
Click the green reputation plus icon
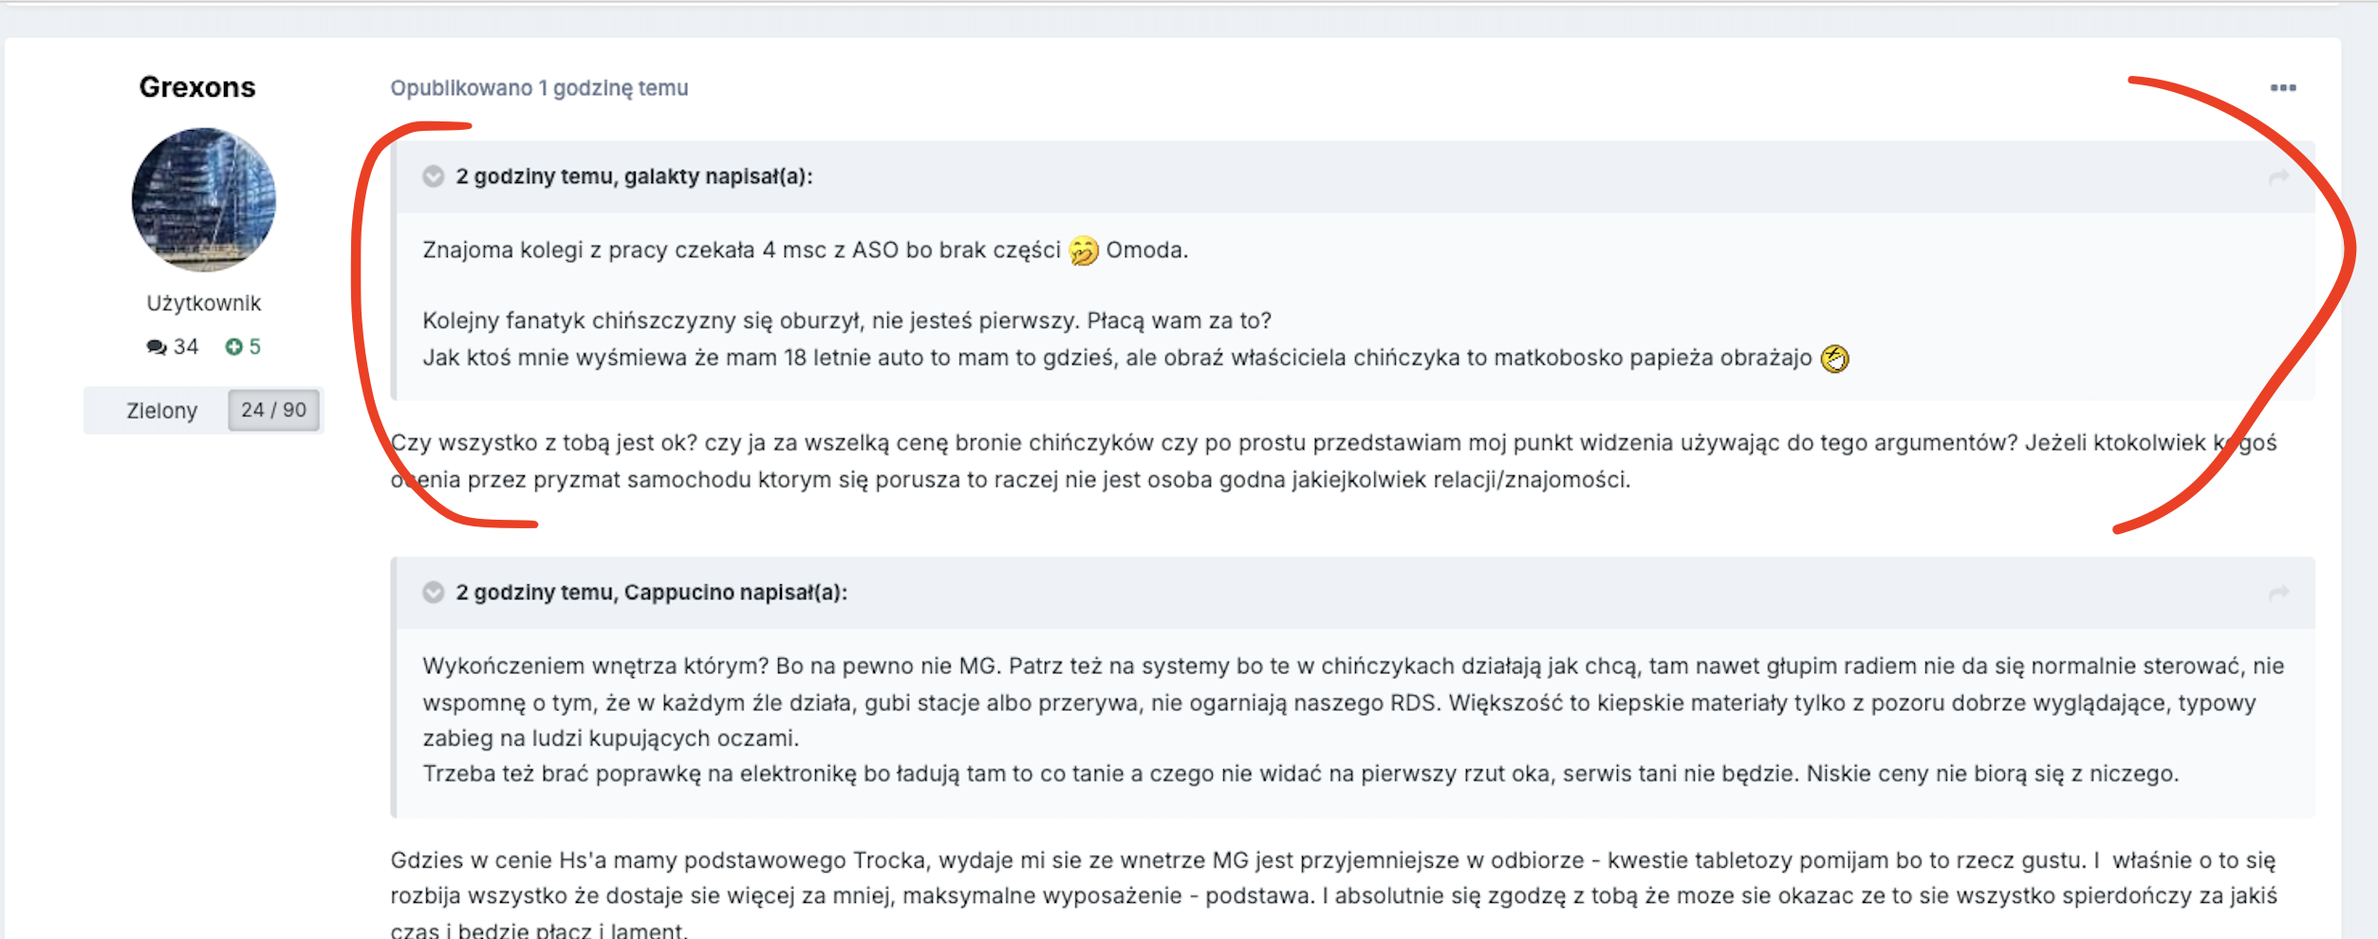pos(233,347)
